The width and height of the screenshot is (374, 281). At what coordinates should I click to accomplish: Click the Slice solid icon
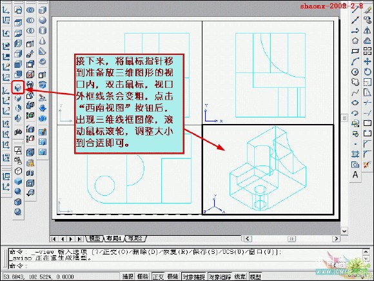43,98
